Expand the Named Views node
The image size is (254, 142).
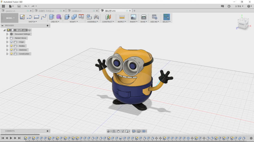click(7, 38)
